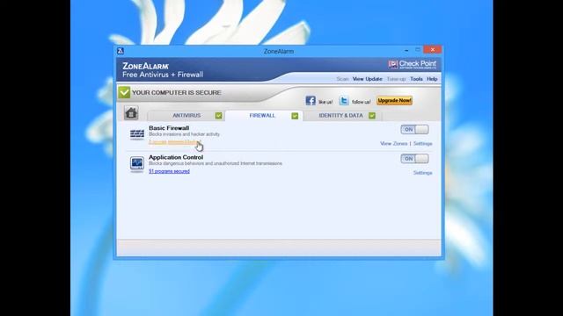Viewport: 563px width, 316px height.
Task: Switch to the Identity & Data tab
Action: click(x=340, y=115)
